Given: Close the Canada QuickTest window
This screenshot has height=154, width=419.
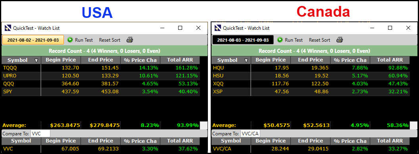Looking at the screenshot, I should [408, 28].
